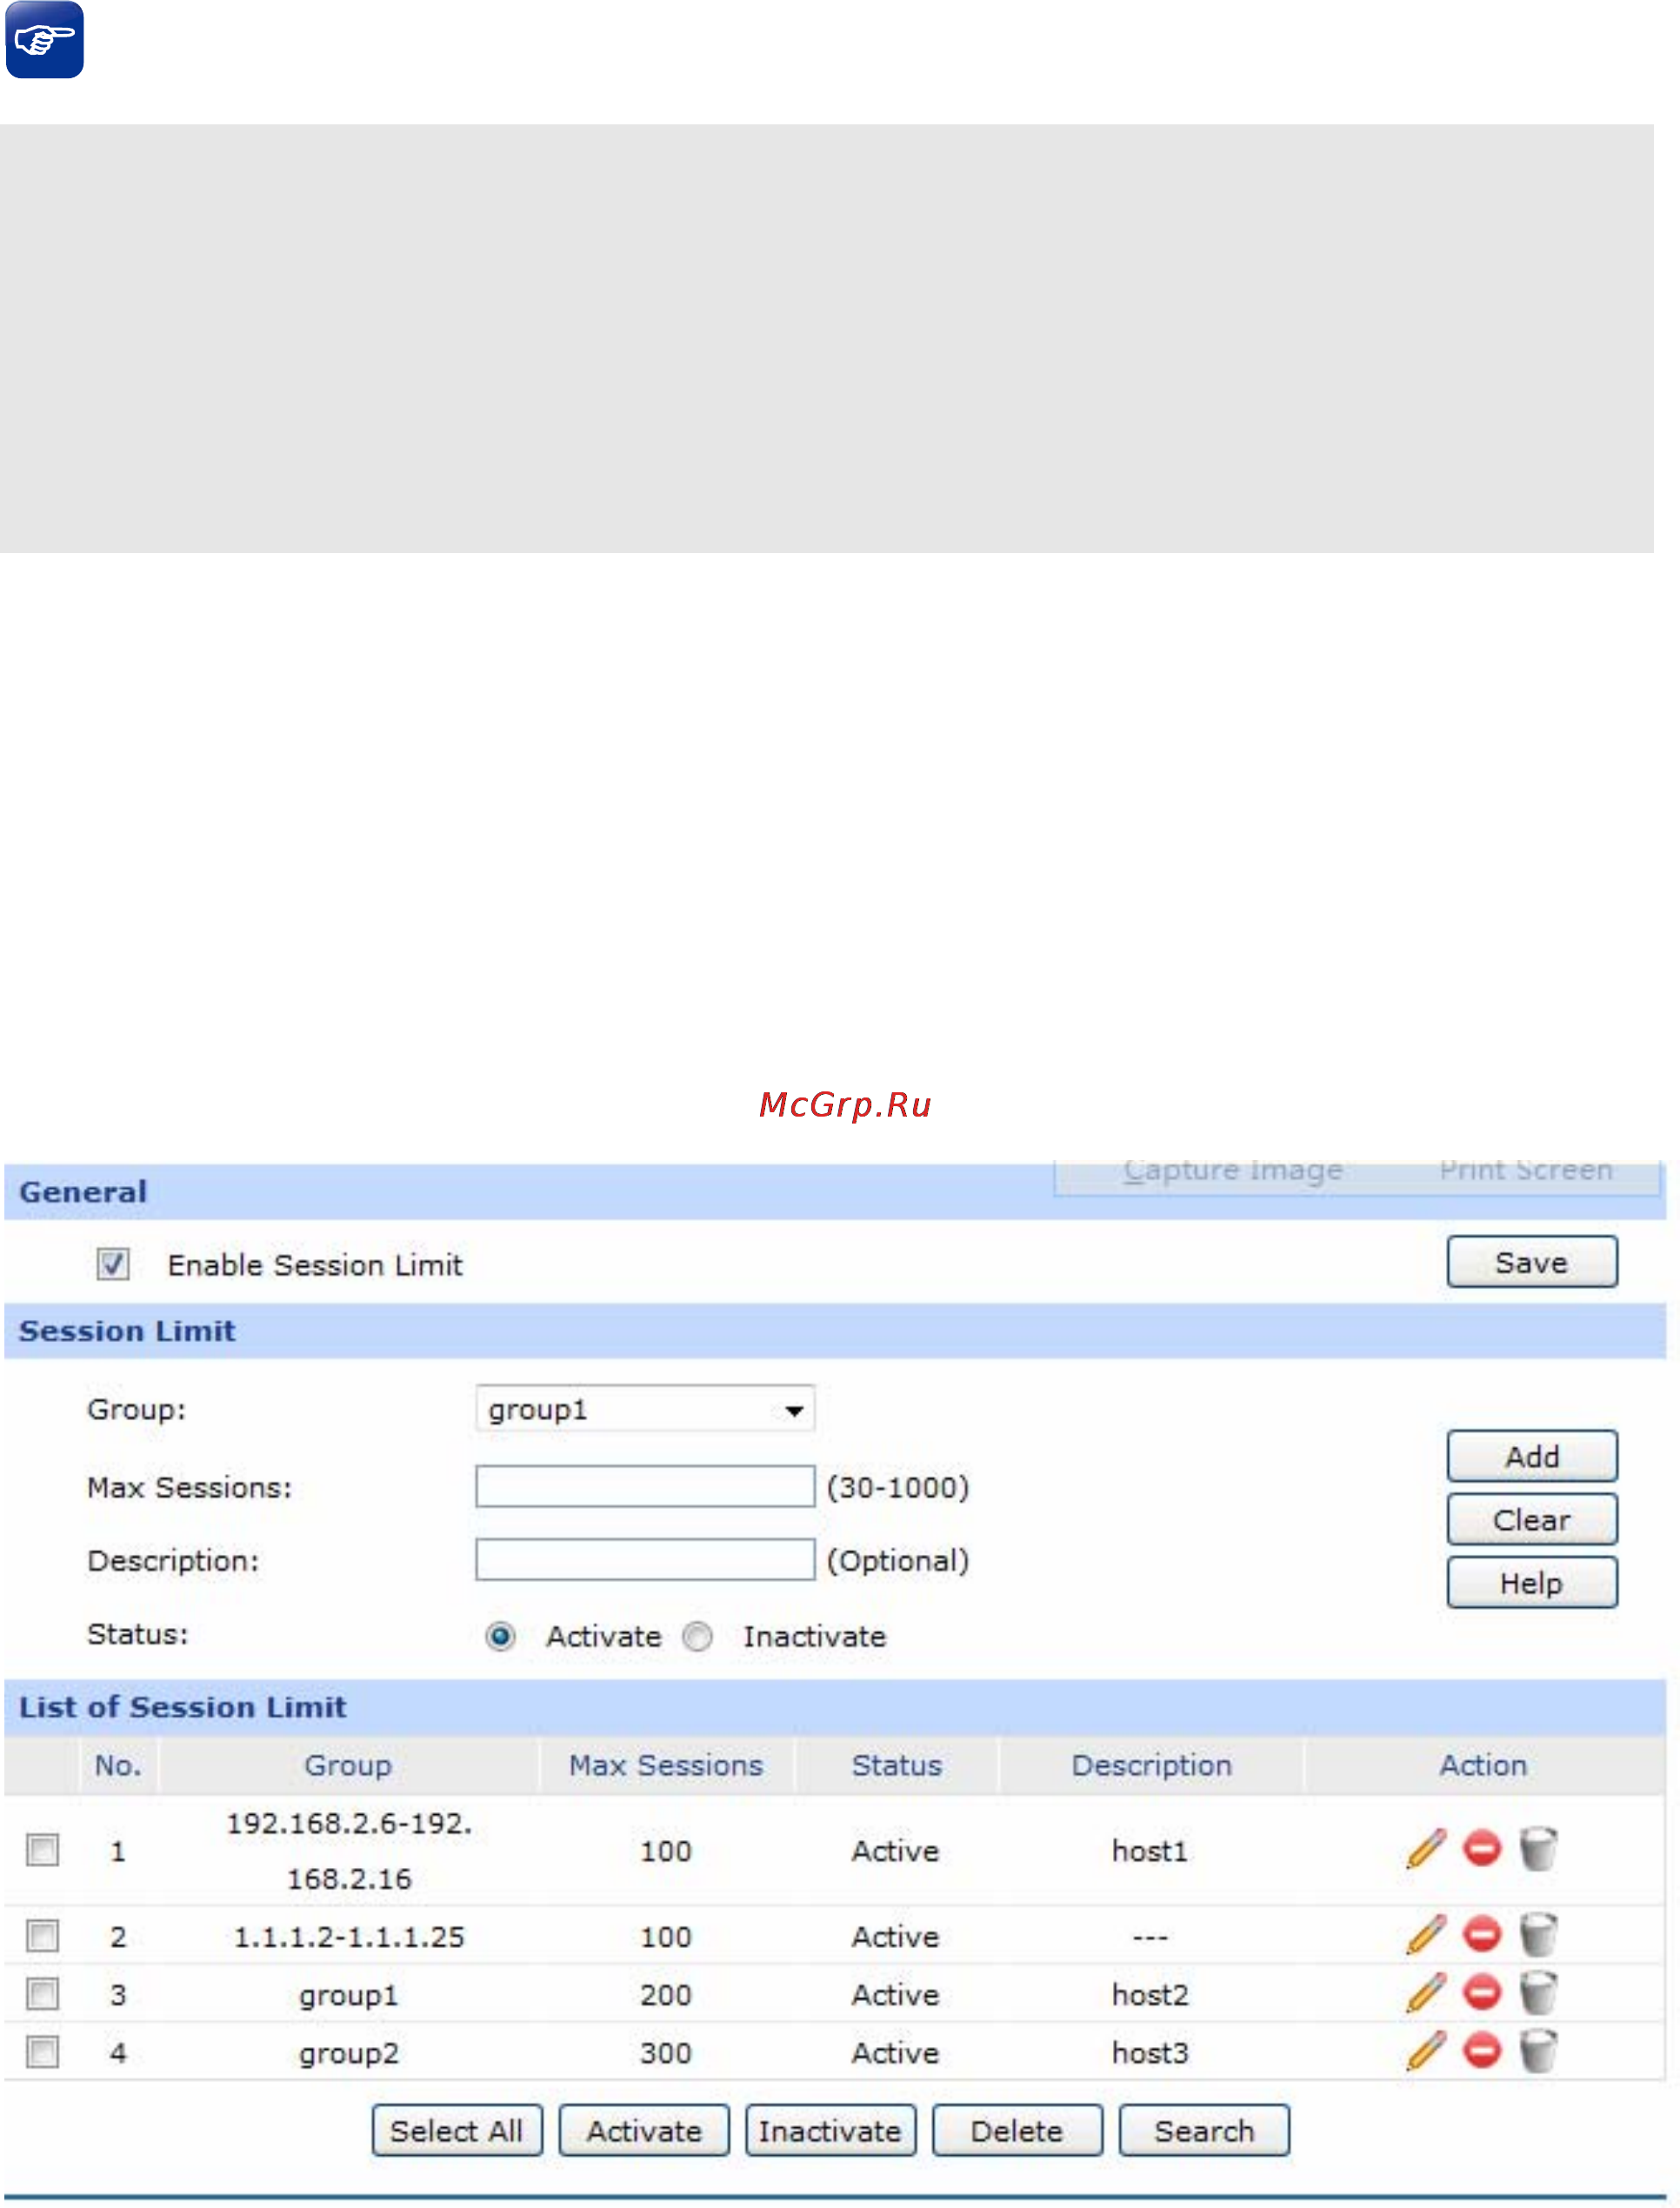Click the Save button

click(x=1531, y=1262)
